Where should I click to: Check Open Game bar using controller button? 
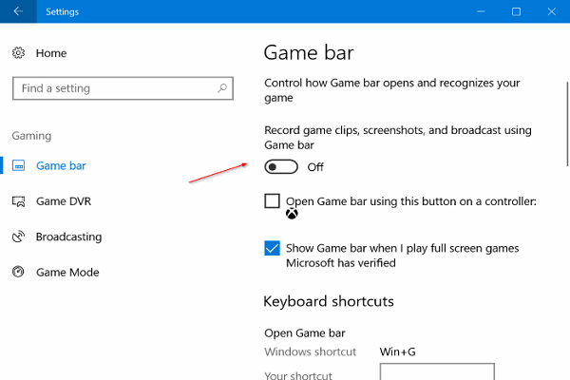[x=272, y=200]
